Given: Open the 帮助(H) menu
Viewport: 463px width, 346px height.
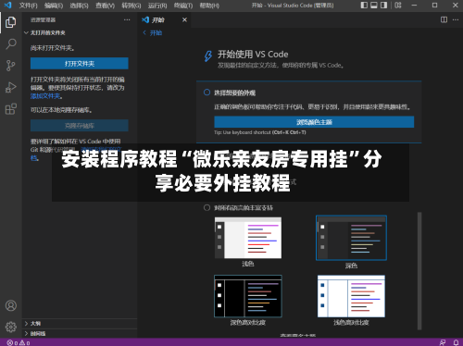Looking at the screenshot, I should pyautogui.click(x=209, y=6).
